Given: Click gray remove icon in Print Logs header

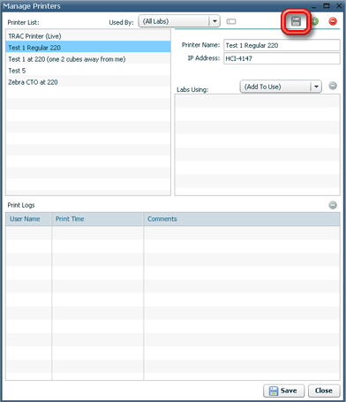Looking at the screenshot, I should [x=333, y=205].
